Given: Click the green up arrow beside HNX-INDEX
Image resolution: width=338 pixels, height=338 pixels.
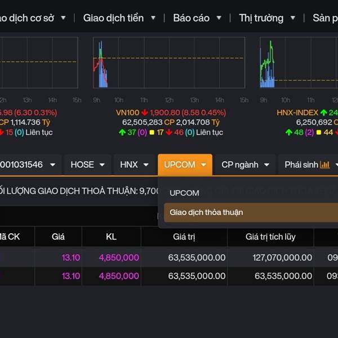Looking at the screenshot, I should point(324,113).
